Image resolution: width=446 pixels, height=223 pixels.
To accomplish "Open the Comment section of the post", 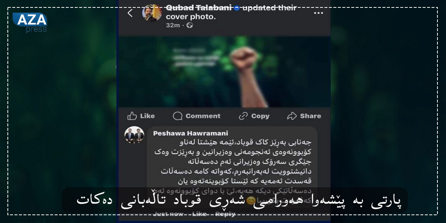I will (197, 116).
